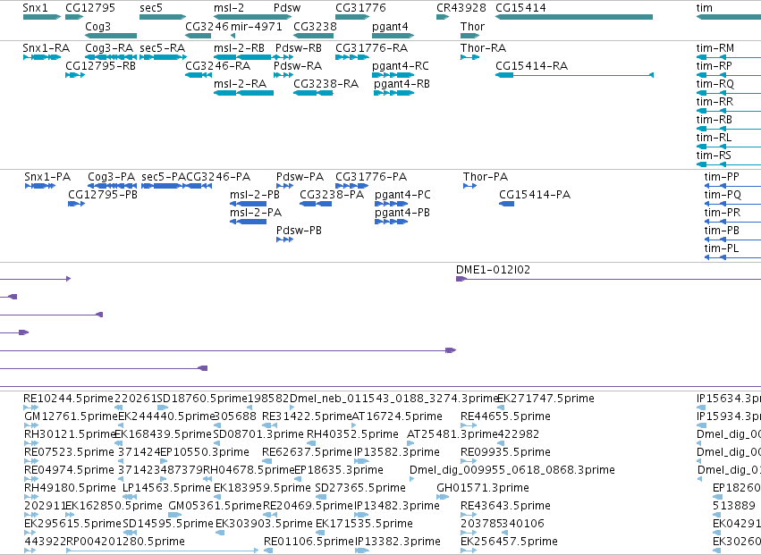Click the GH01571.3prime EST label

pos(483,488)
